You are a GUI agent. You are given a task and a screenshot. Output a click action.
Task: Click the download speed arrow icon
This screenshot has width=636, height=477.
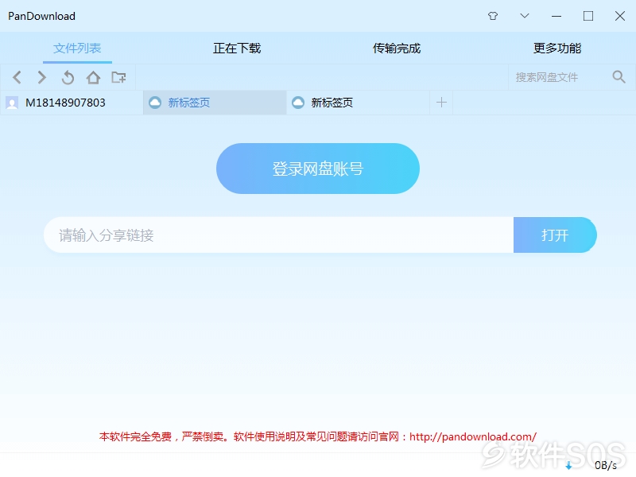click(x=568, y=465)
